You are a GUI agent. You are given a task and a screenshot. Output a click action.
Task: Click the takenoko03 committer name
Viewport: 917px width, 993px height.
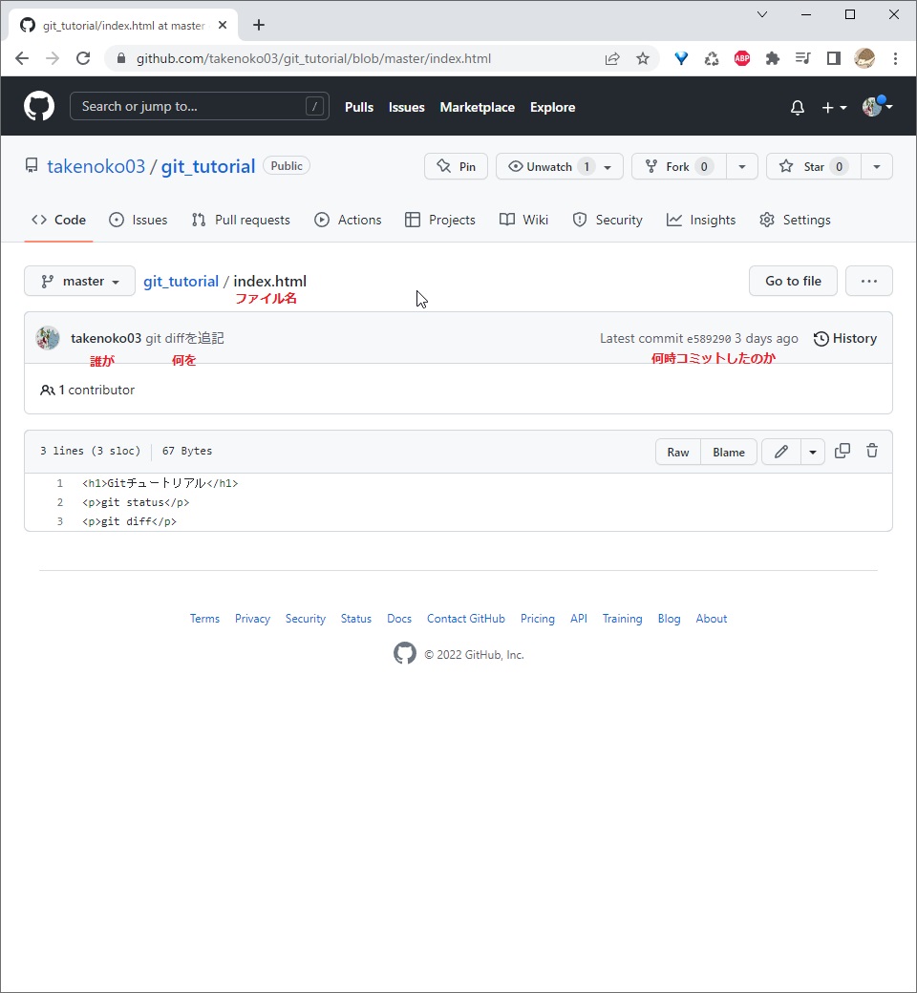[106, 338]
